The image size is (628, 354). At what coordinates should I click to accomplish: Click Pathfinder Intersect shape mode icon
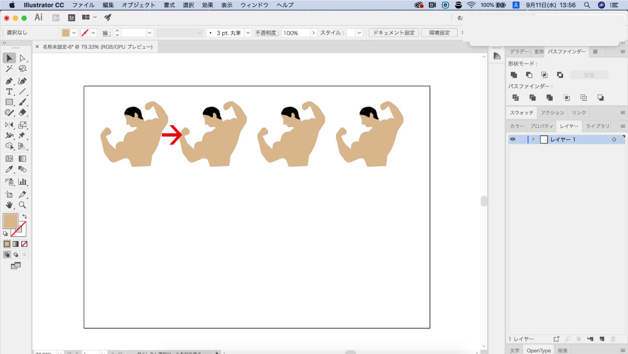coord(545,75)
